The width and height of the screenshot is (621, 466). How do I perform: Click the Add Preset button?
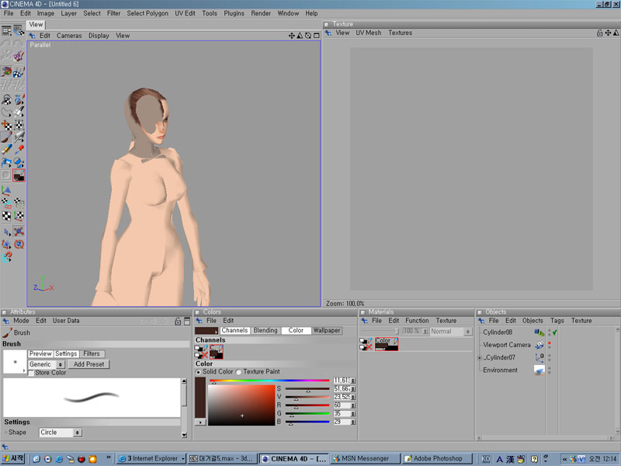coord(89,364)
